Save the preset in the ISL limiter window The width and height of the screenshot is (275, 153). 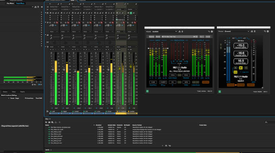tap(180, 32)
